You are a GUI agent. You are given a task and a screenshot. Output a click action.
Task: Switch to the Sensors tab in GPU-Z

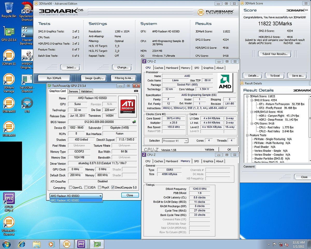[x=73, y=91]
